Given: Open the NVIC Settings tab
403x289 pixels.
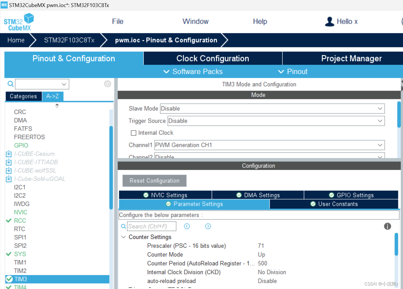Looking at the screenshot, I should [x=165, y=195].
